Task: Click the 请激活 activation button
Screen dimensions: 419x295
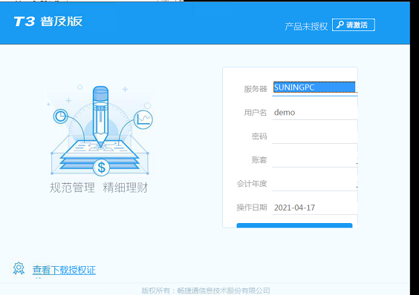Action: click(x=354, y=24)
